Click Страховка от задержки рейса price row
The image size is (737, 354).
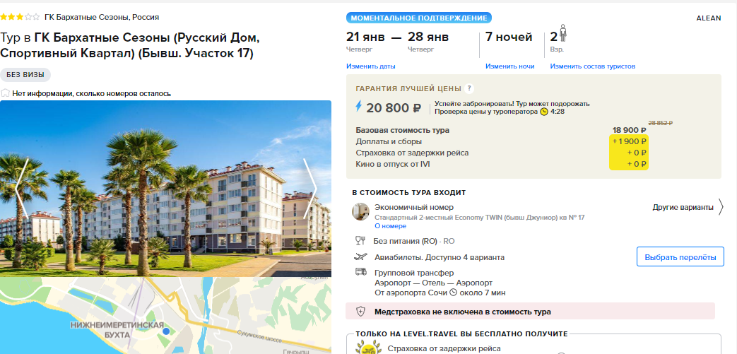(501, 153)
